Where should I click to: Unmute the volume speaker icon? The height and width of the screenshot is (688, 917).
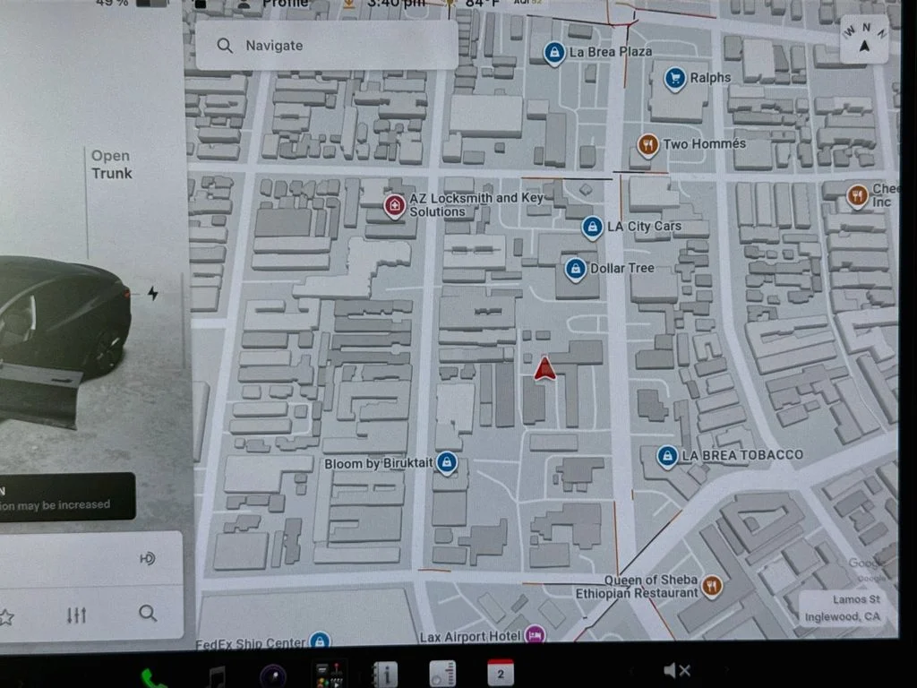677,670
